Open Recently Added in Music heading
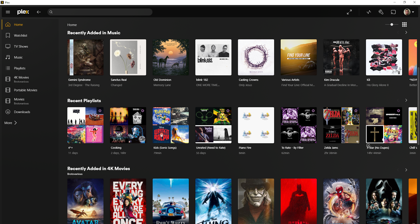This screenshot has height=224, width=420. coord(94,33)
